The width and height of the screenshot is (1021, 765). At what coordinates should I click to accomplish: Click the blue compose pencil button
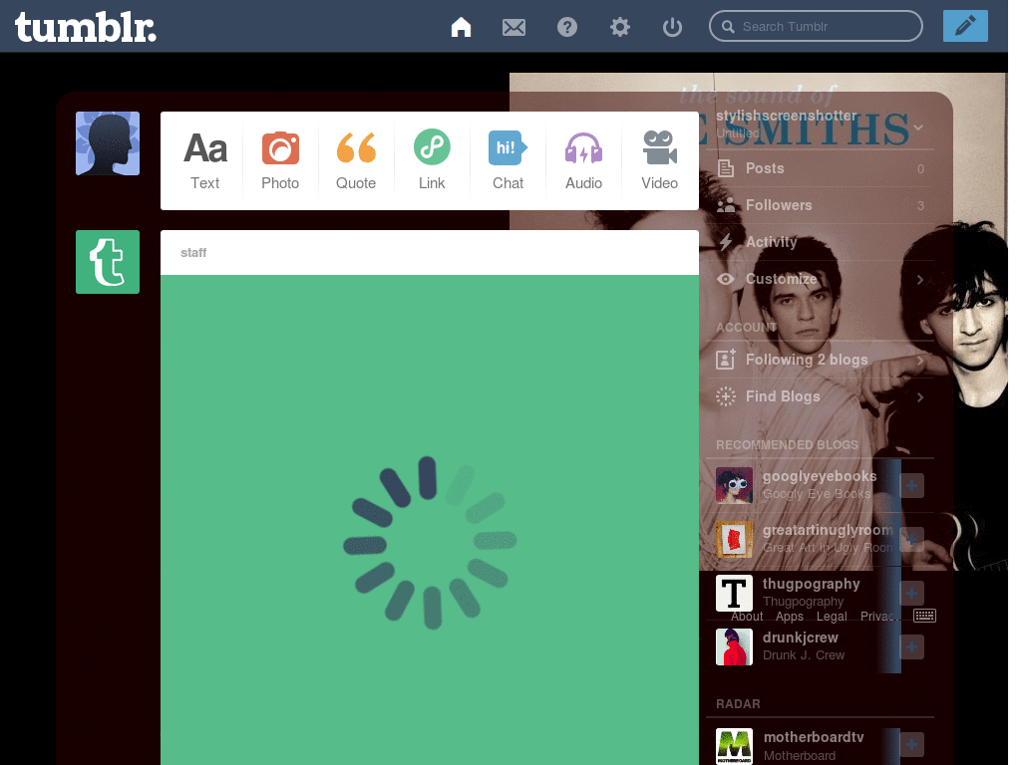[x=965, y=26]
